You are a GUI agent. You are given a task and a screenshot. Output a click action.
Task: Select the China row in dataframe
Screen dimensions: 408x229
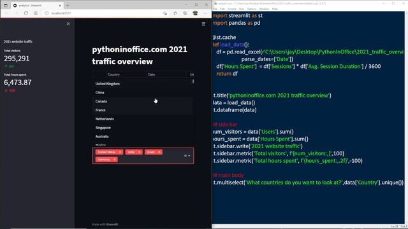coord(142,92)
